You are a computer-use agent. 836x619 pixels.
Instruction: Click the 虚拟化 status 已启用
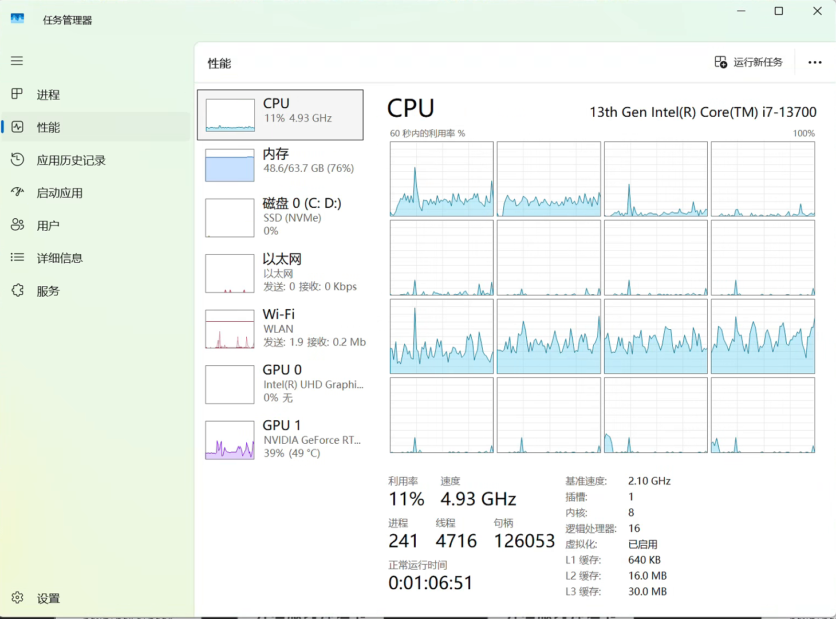pos(643,545)
